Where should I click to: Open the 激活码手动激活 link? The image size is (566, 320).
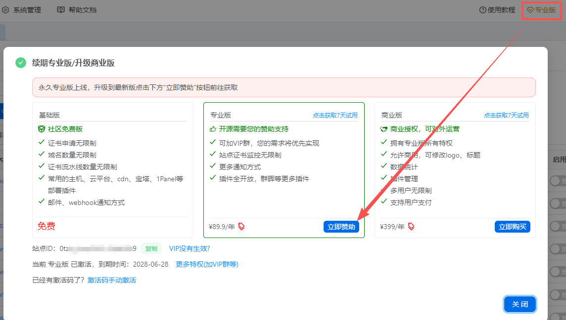point(111,280)
